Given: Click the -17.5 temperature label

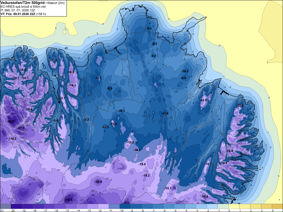Looking at the screenshot, I should (21, 128).
